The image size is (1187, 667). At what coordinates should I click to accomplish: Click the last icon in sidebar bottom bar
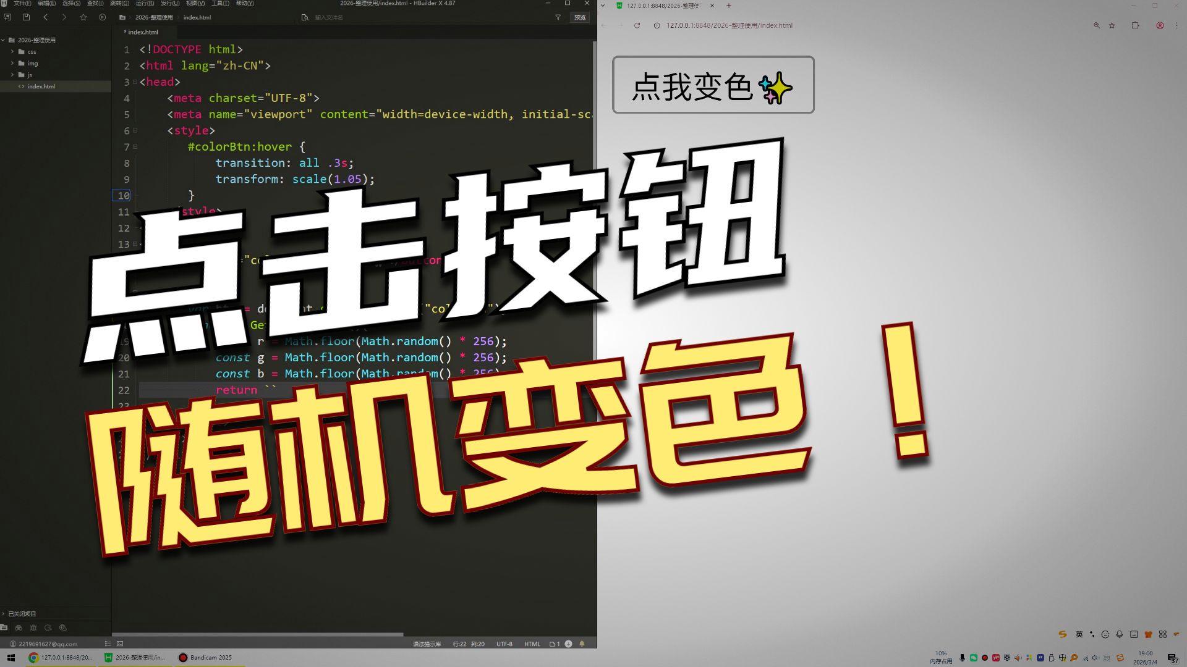[x=63, y=627]
